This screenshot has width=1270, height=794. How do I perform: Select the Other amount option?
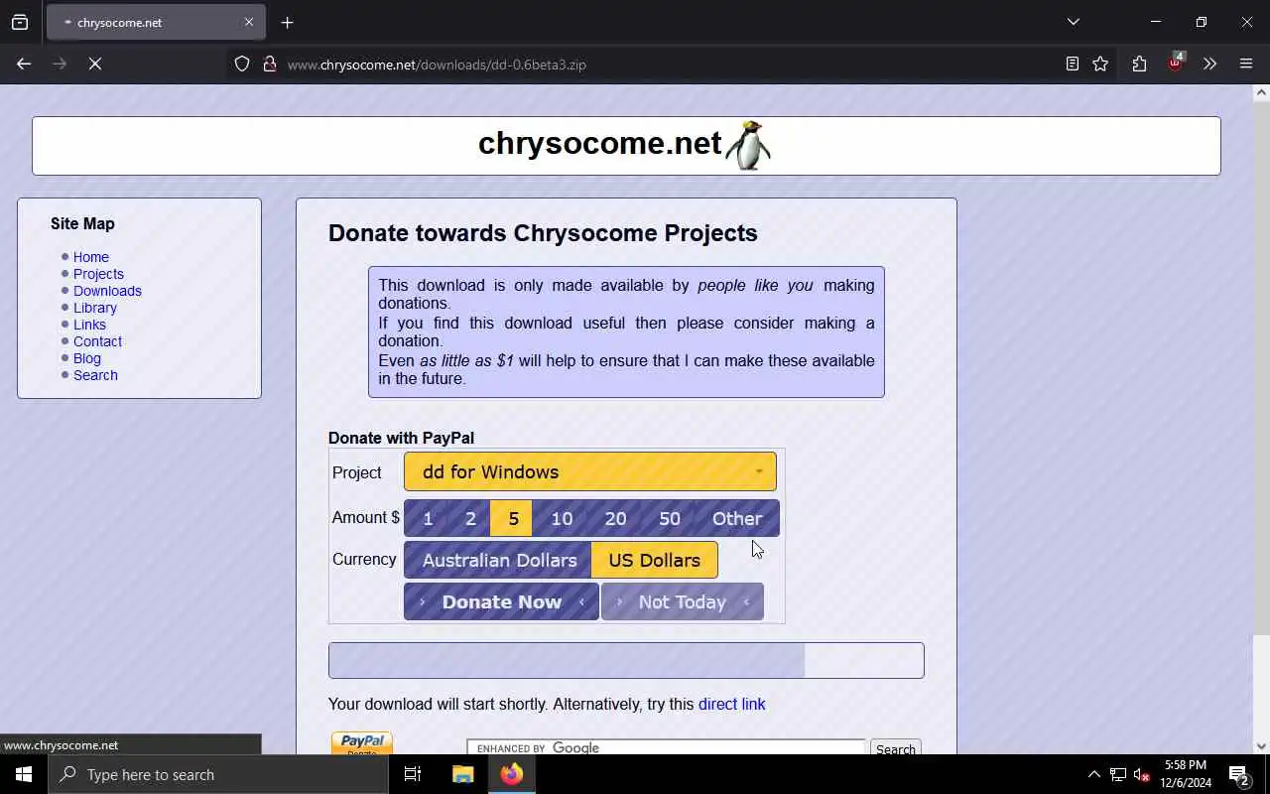point(737,518)
